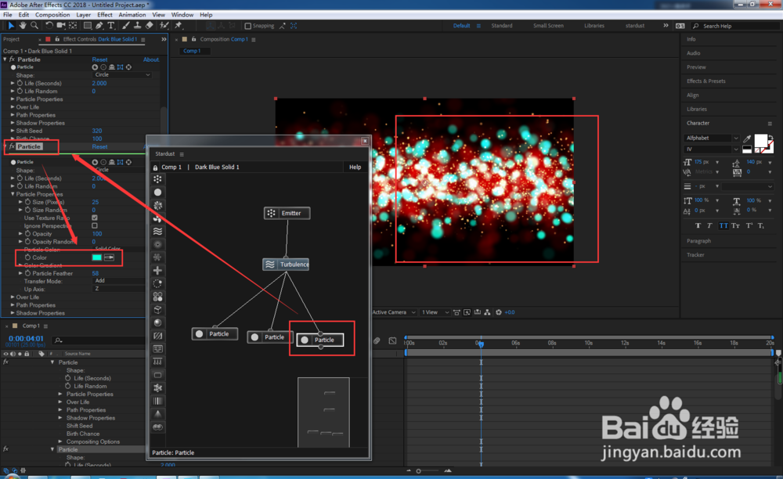Collapse the Particle Properties group in second Particle effect

[x=13, y=194]
